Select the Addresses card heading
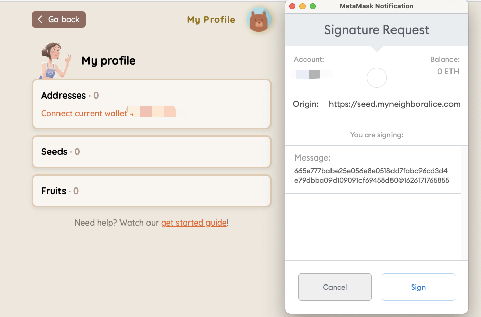This screenshot has width=481, height=317. 64,96
